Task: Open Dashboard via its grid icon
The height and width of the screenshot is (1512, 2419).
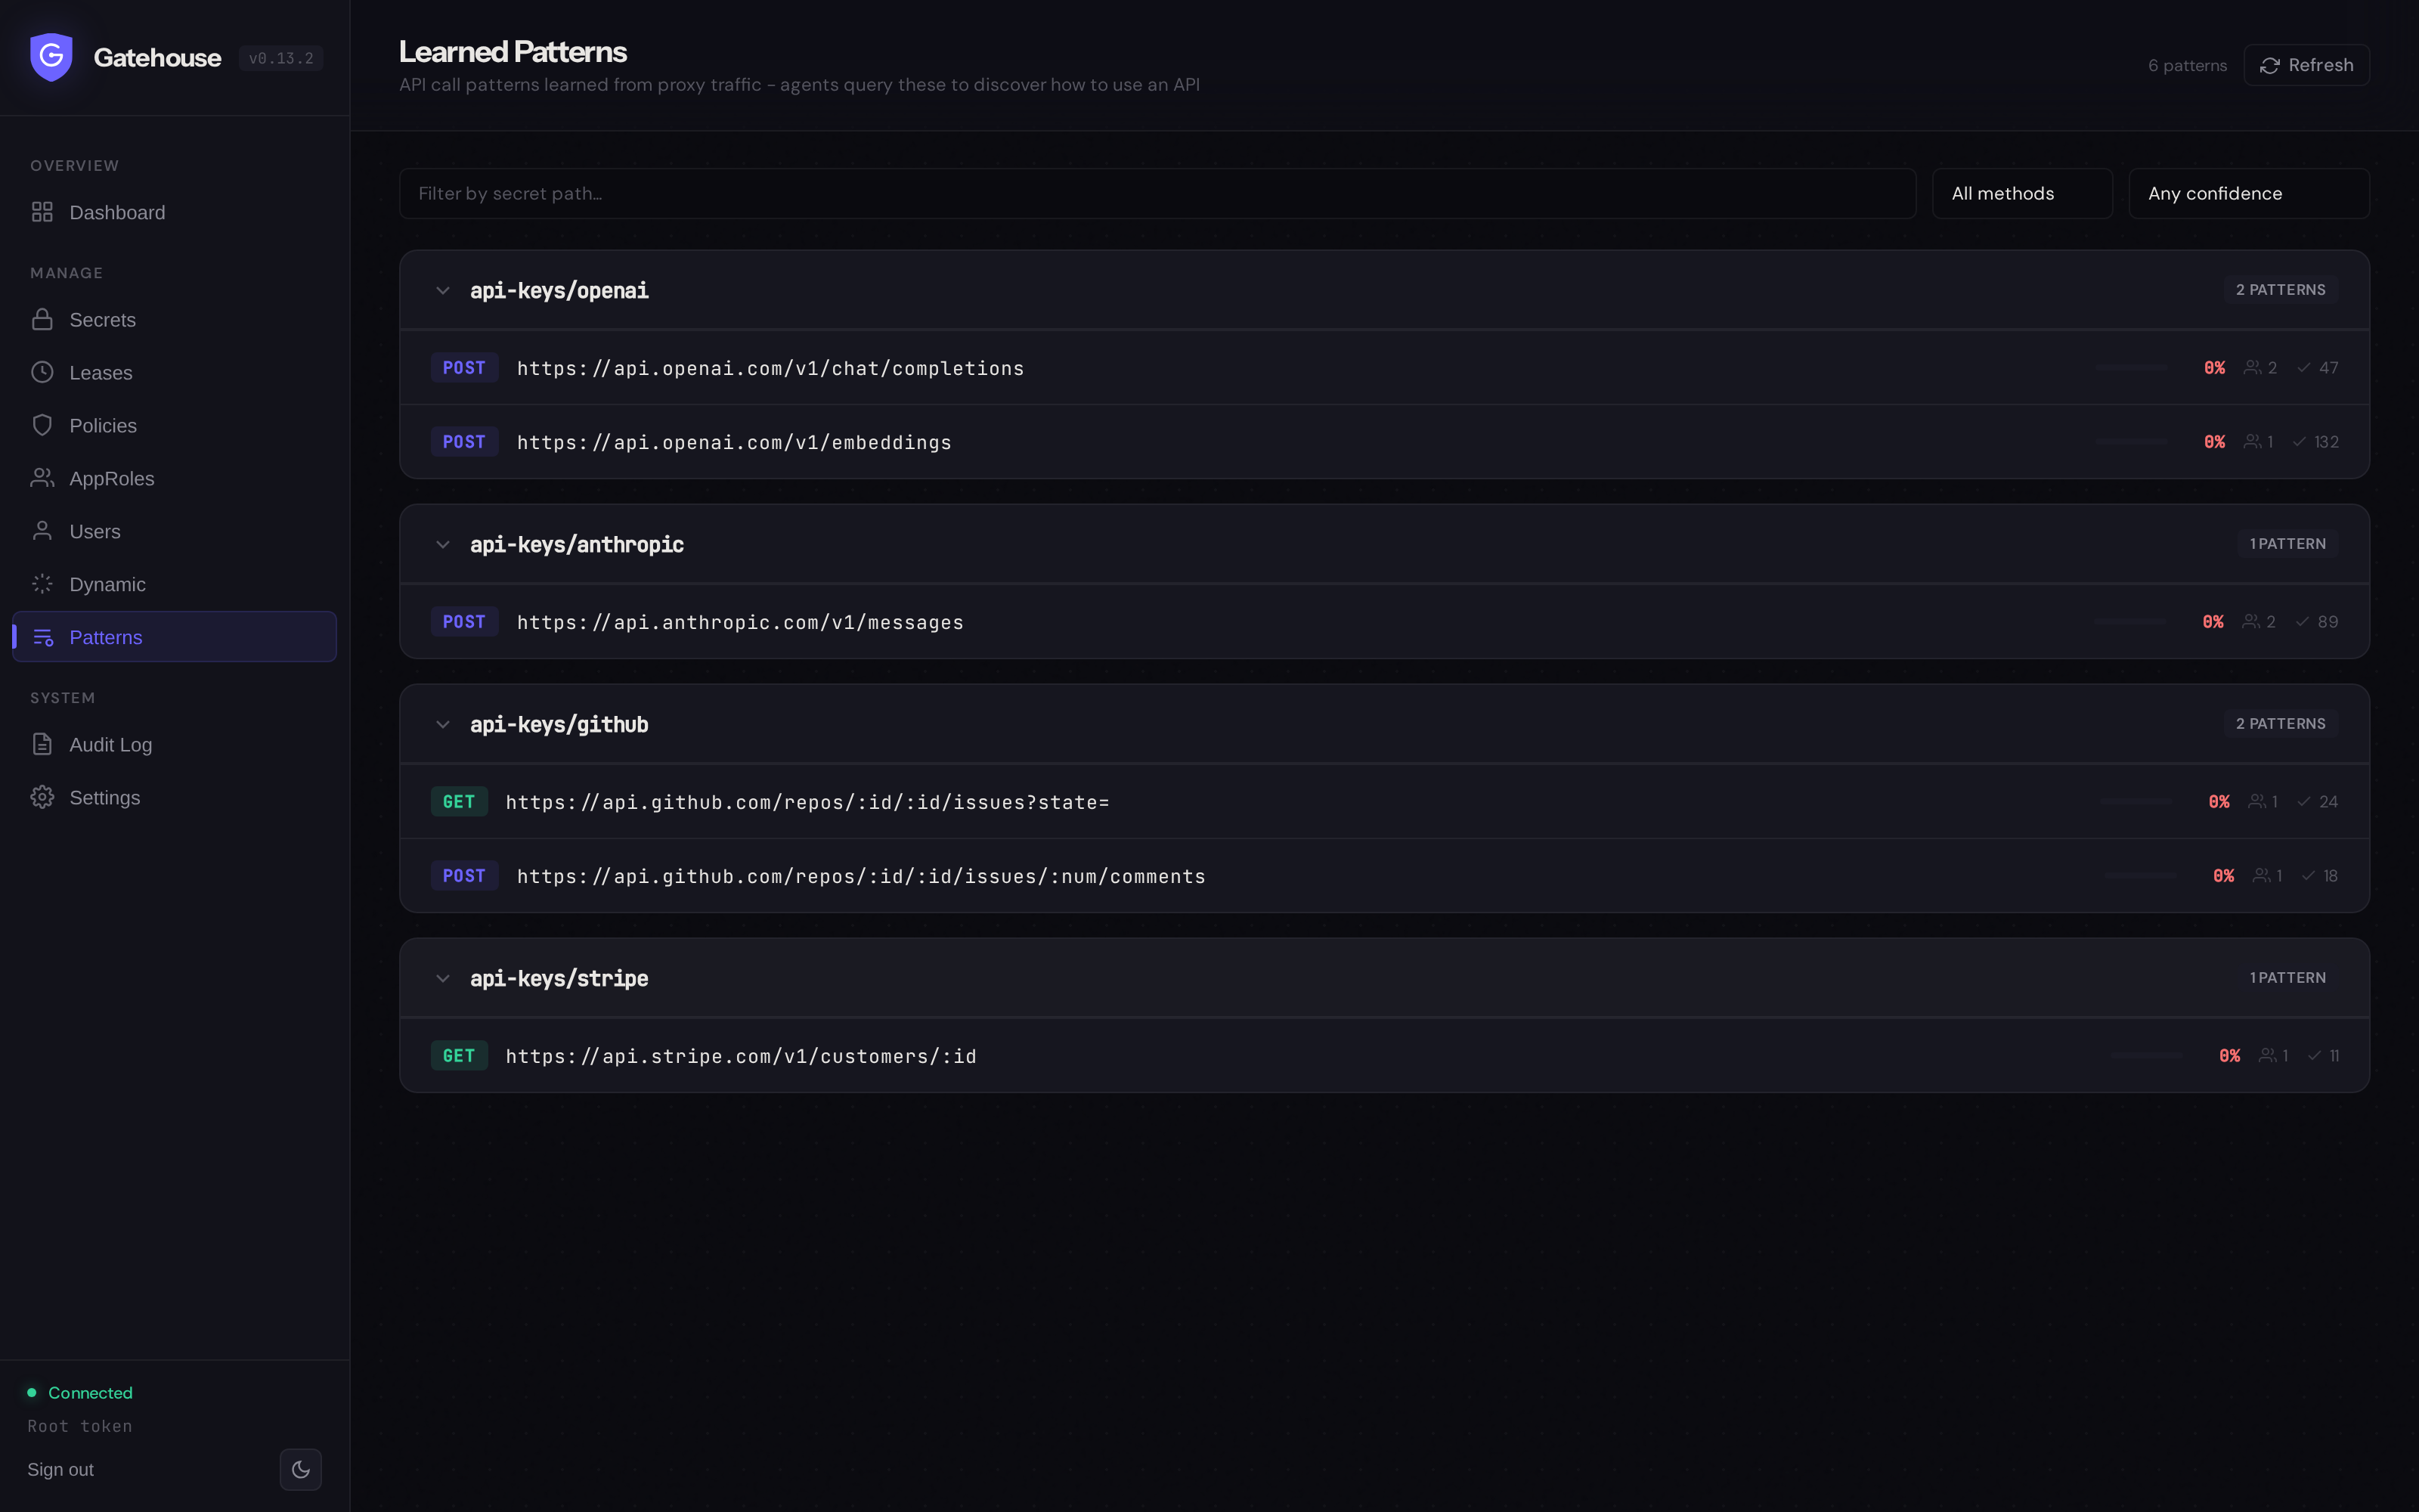Action: pos(42,212)
